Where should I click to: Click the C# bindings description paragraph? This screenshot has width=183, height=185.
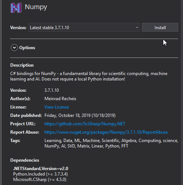[x=89, y=76]
